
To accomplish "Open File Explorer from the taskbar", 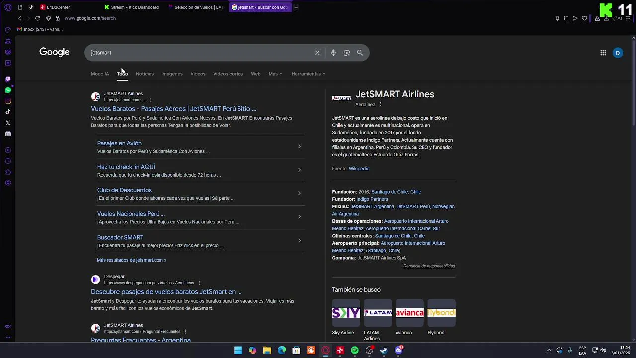I will (x=267, y=350).
